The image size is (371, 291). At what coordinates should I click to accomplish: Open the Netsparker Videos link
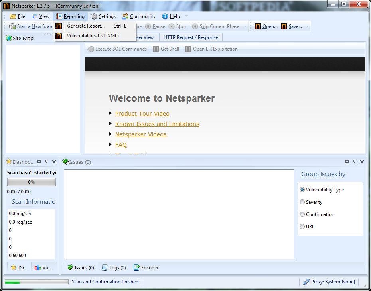click(141, 134)
